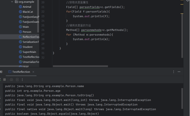Hide the Run tool window
This screenshot has height=116, width=190.
point(179,72)
